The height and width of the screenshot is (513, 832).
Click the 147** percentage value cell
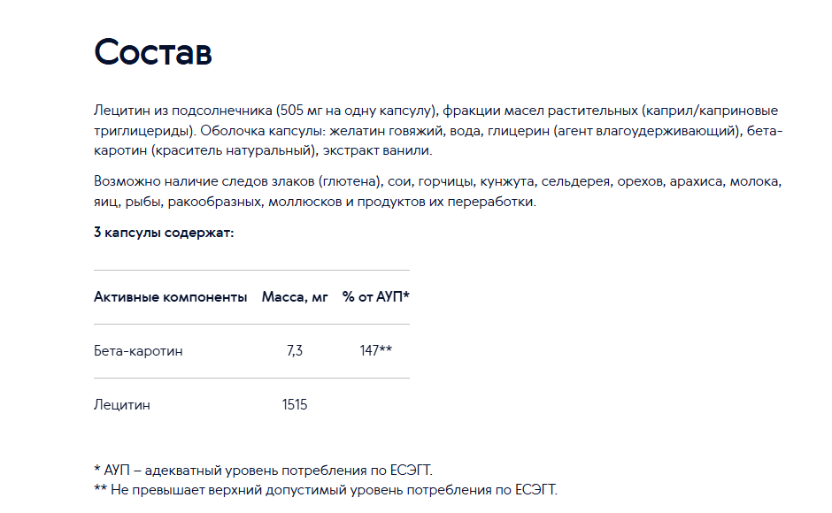(x=375, y=350)
